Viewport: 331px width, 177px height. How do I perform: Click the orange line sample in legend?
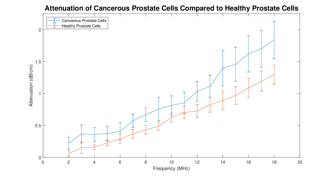coord(54,26)
